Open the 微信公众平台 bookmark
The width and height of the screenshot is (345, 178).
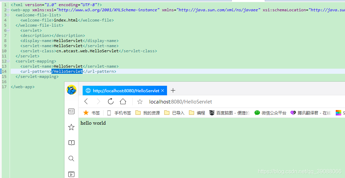(271, 113)
